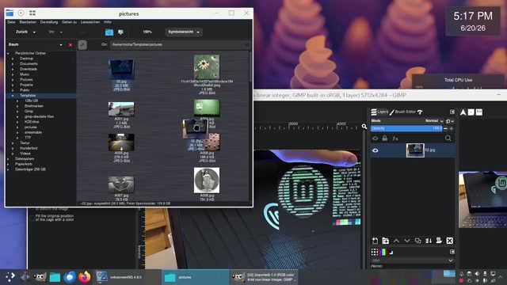Open the Lesezeichen menu
Image resolution: width=507 pixels, height=285 pixels.
[x=90, y=22]
